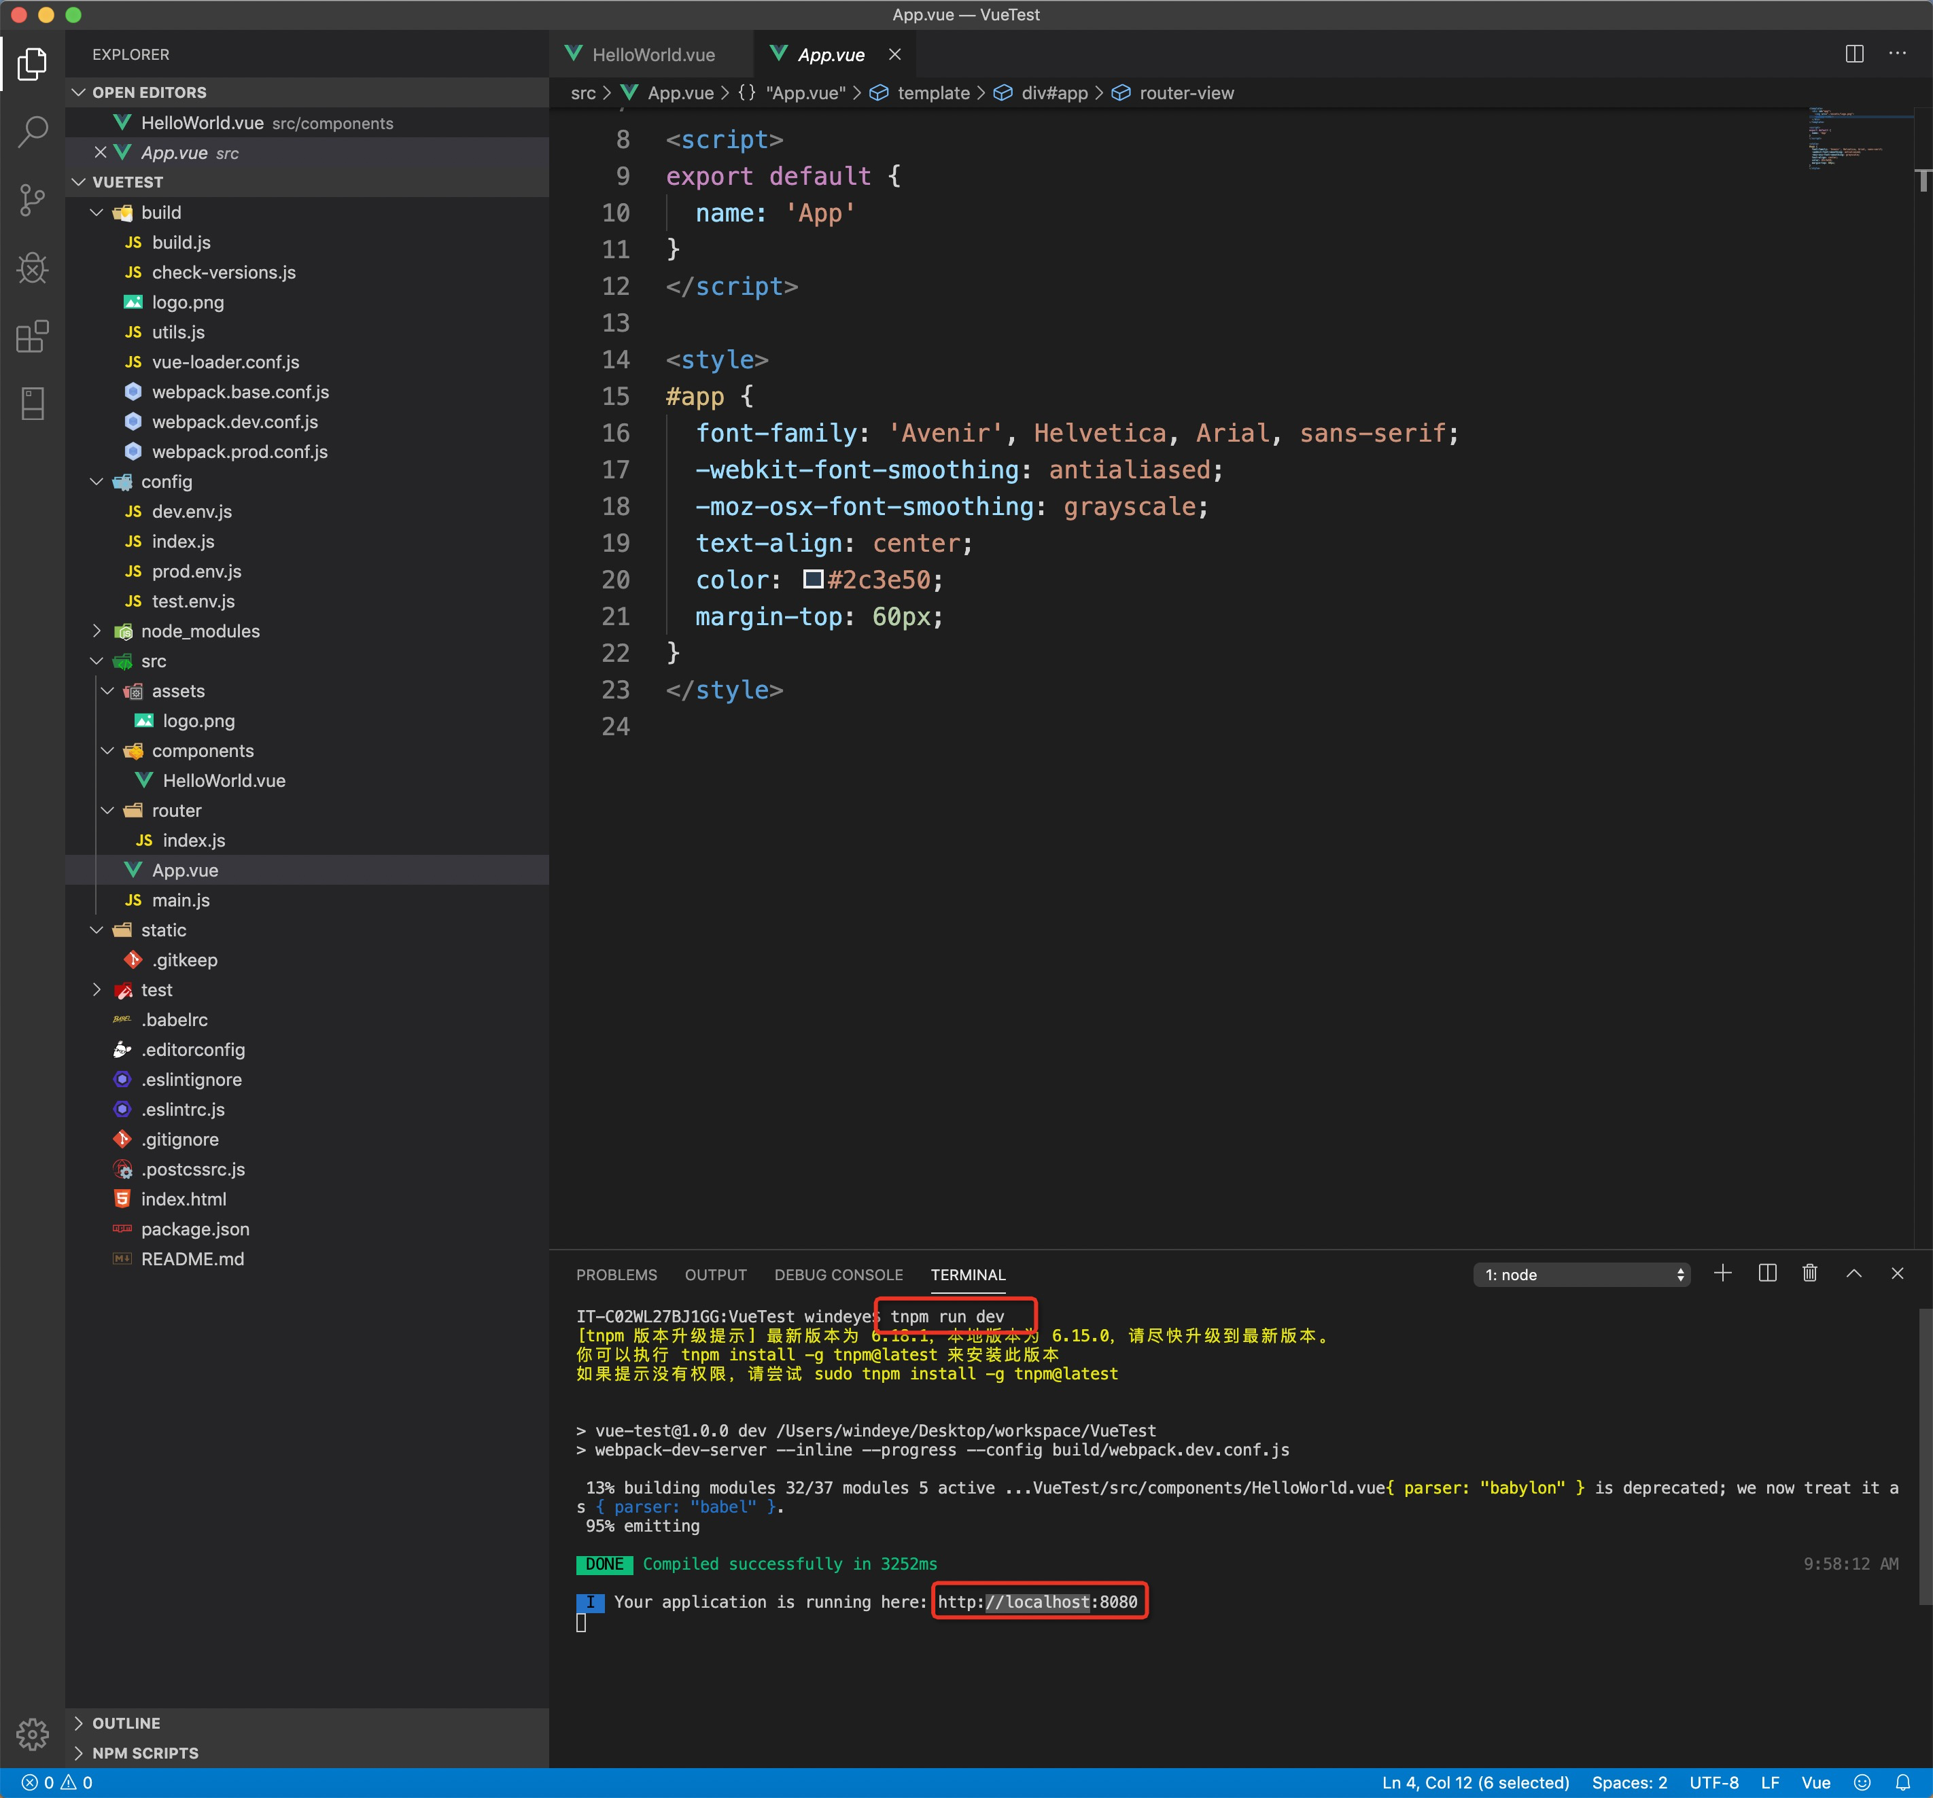Create a new terminal with plus icon

(x=1722, y=1273)
